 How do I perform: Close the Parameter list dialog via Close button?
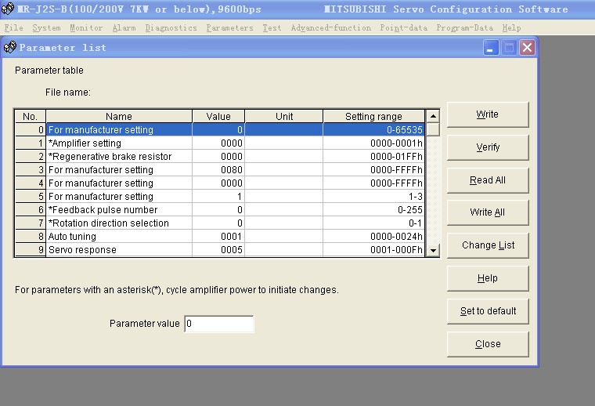point(487,344)
